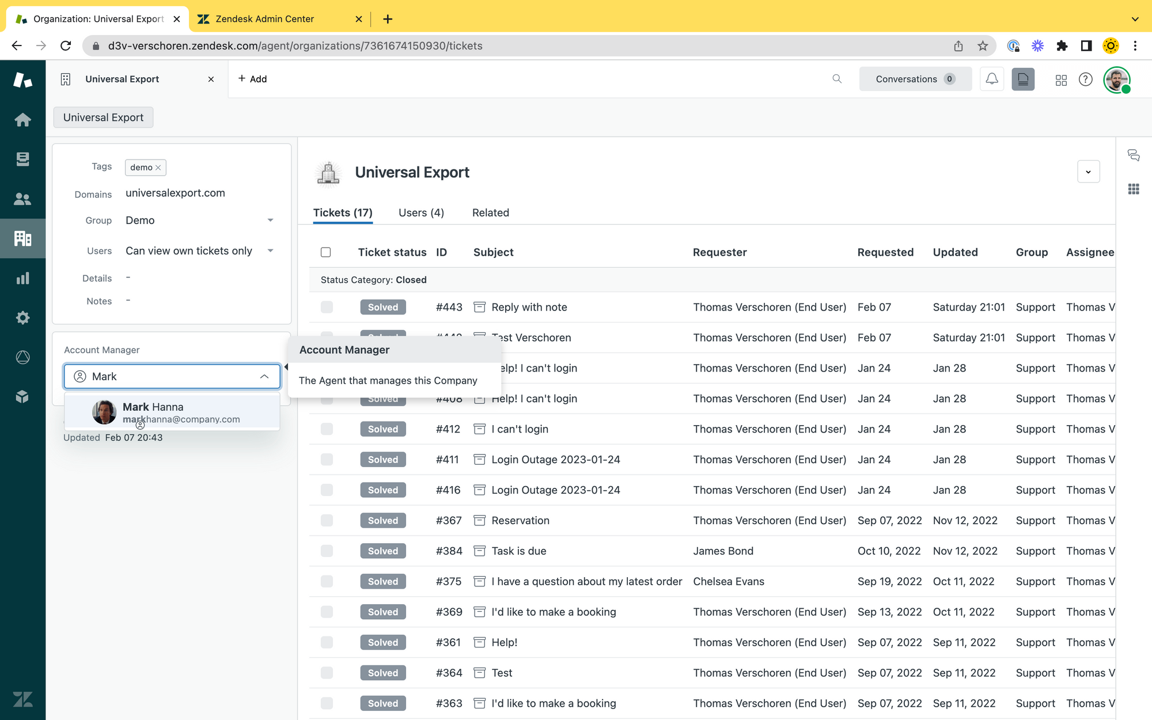The width and height of the screenshot is (1152, 720).
Task: Click the Conversations button
Action: 915,79
